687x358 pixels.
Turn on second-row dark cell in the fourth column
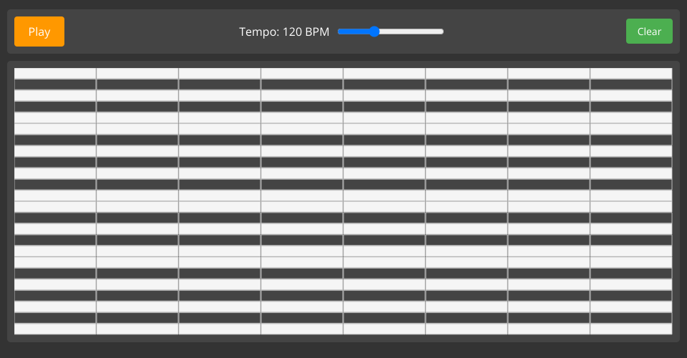coord(302,84)
